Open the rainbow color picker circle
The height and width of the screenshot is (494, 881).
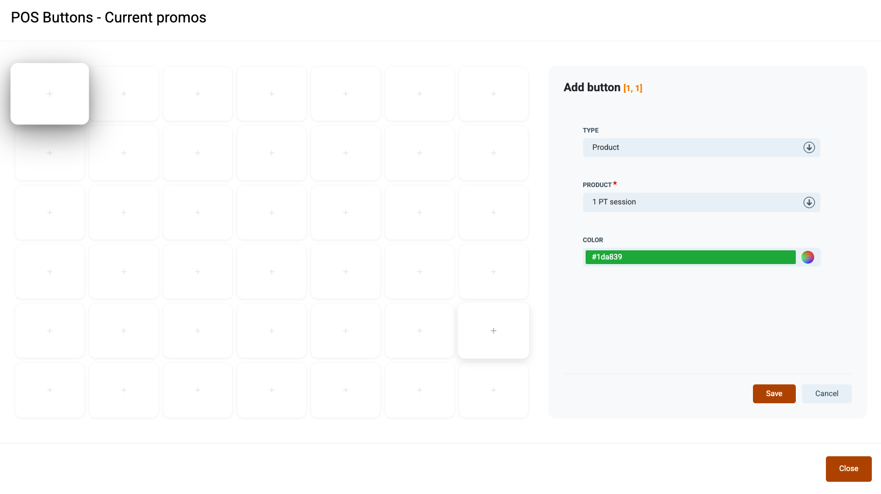[x=808, y=257]
